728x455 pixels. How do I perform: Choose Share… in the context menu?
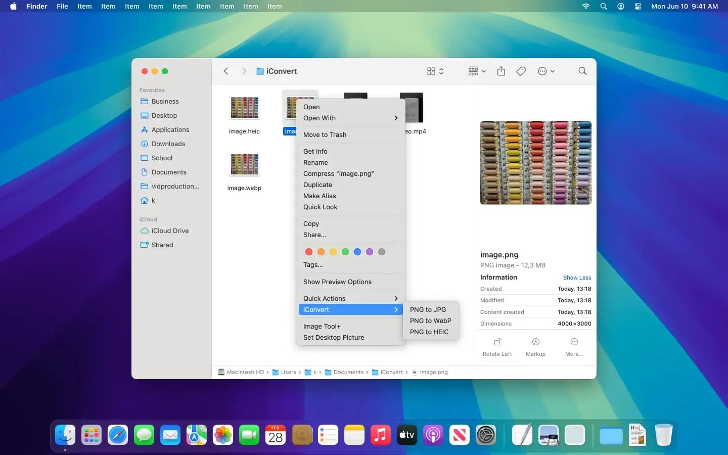click(350, 235)
